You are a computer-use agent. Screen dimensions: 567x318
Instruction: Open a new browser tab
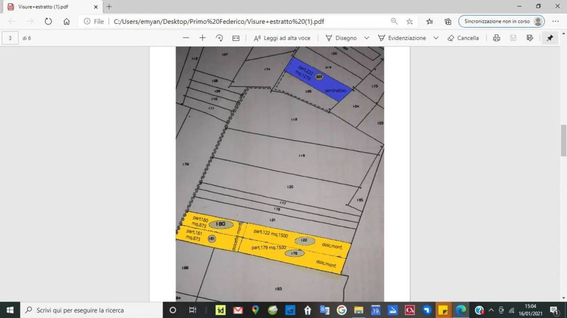109,7
